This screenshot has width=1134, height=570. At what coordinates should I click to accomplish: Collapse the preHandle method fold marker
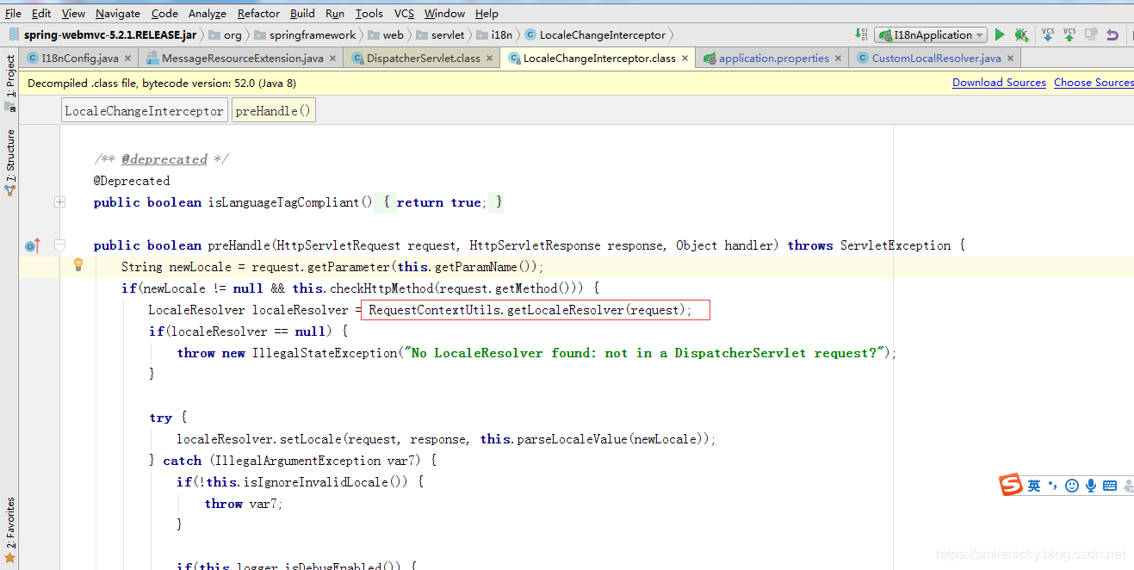(x=59, y=245)
